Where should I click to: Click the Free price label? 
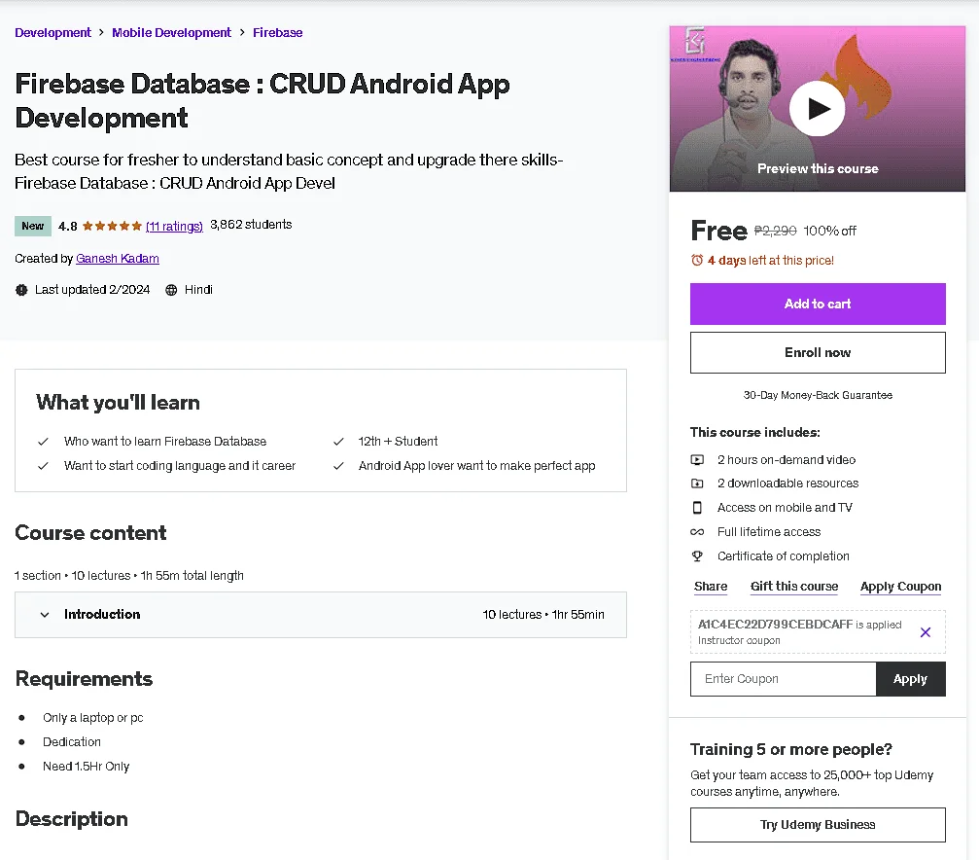click(718, 231)
